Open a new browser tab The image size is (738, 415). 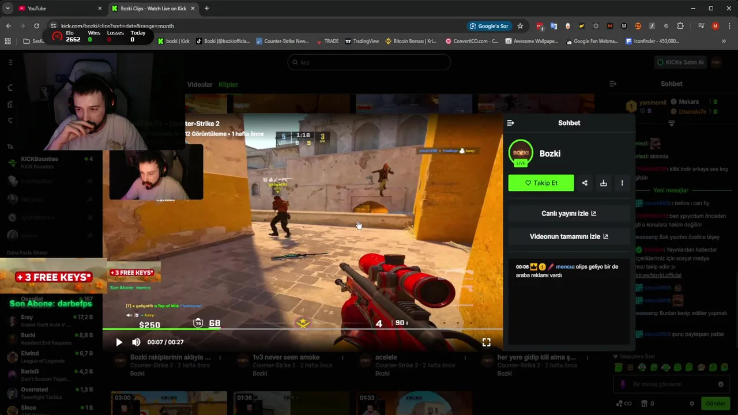(x=206, y=8)
